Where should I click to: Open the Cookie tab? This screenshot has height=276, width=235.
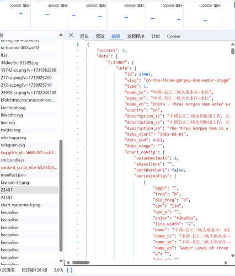pos(174,36)
